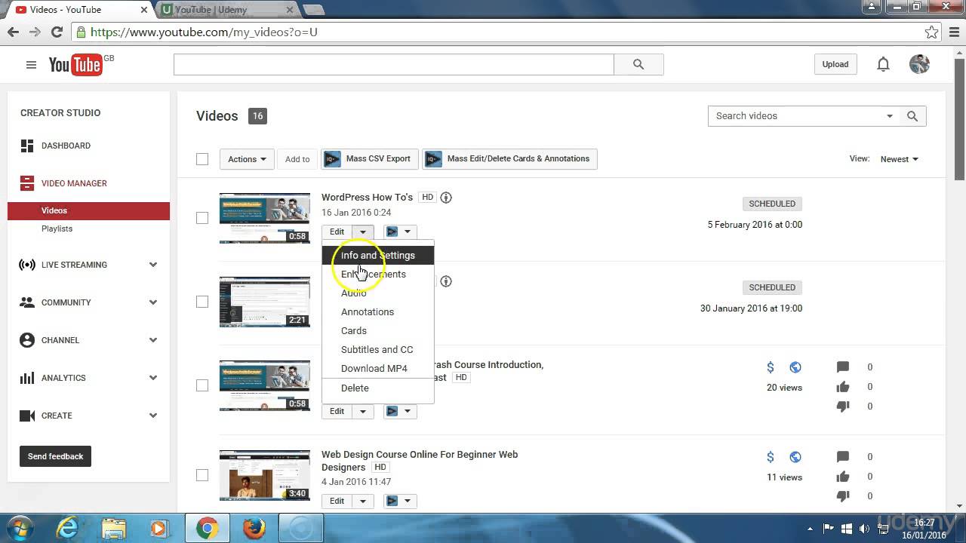Click the public globe icon for 20 views video
The image size is (966, 543).
click(795, 367)
